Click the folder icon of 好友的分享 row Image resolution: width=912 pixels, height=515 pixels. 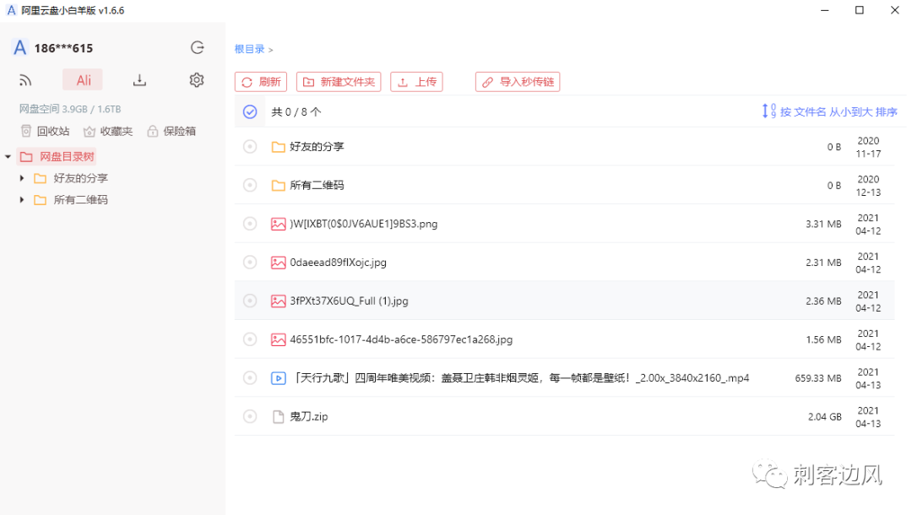tap(278, 146)
